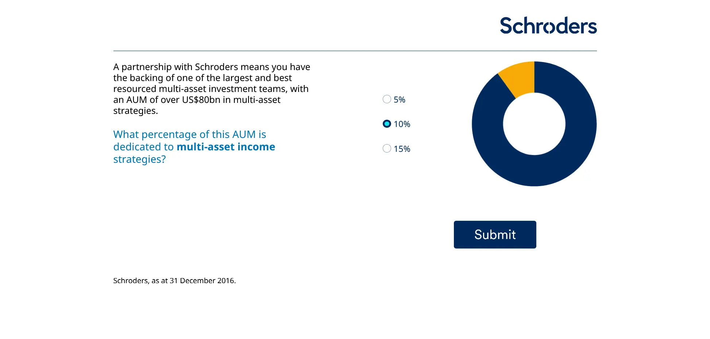
Task: Click "resourced multi-asset investment teams" text line
Action: tap(211, 89)
